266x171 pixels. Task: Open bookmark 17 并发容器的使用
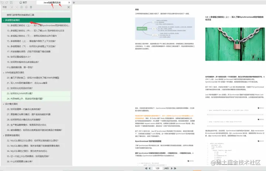click(x=28, y=52)
